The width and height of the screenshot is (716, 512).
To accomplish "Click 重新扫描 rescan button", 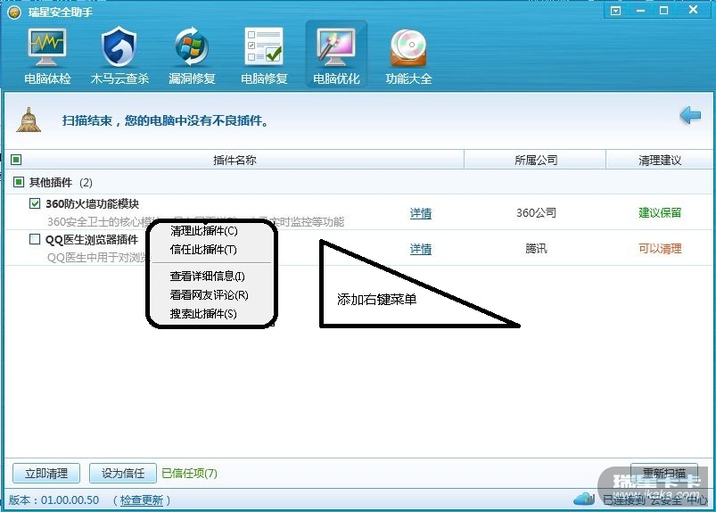I will coord(664,473).
